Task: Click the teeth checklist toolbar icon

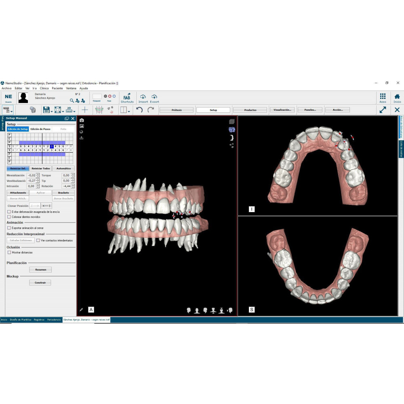Action: pyautogui.click(x=6, y=110)
